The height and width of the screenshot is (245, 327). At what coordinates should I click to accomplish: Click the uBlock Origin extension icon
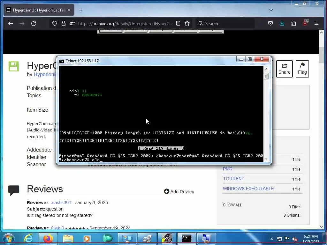[305, 23]
